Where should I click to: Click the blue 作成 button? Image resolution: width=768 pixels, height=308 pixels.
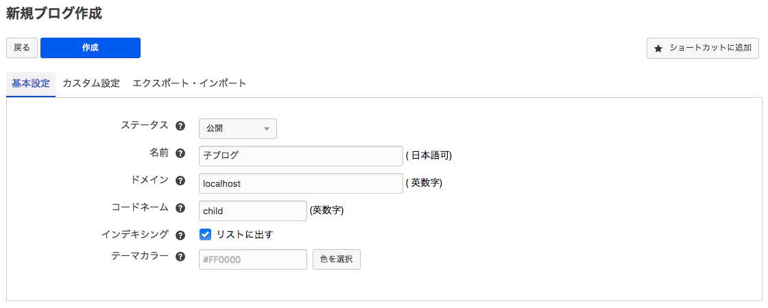click(x=91, y=48)
